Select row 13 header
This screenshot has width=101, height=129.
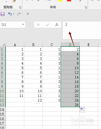pos(3,105)
